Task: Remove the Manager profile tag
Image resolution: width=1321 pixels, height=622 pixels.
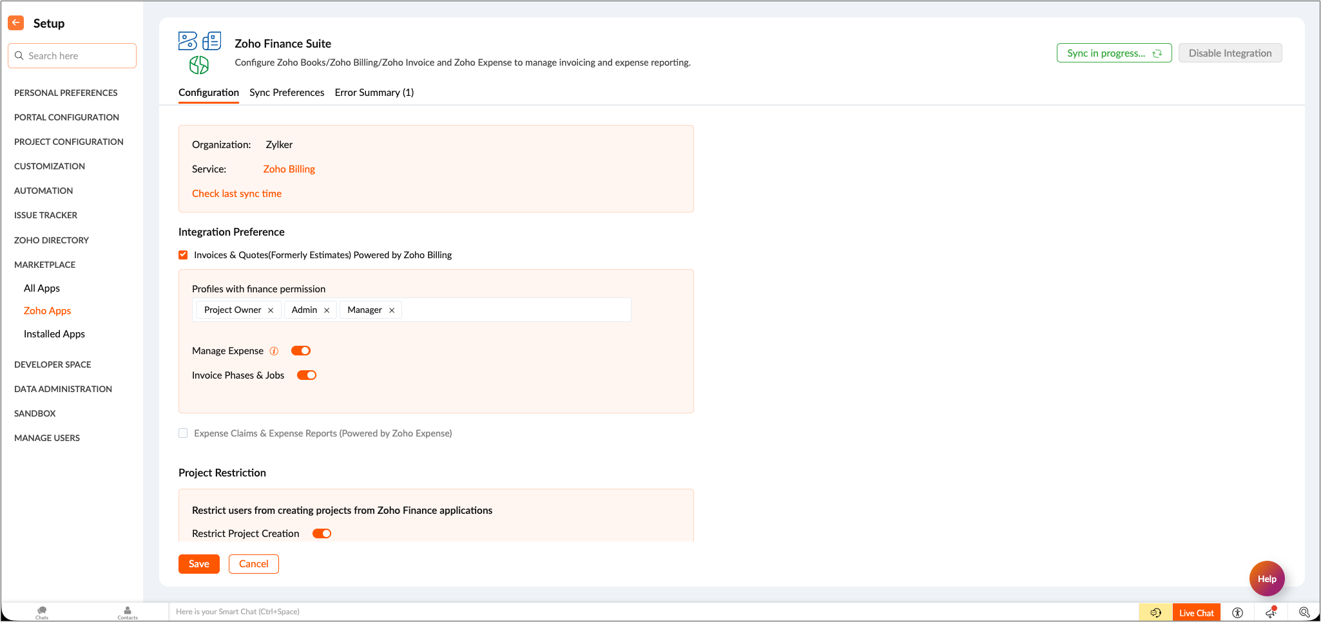Action: (x=392, y=310)
